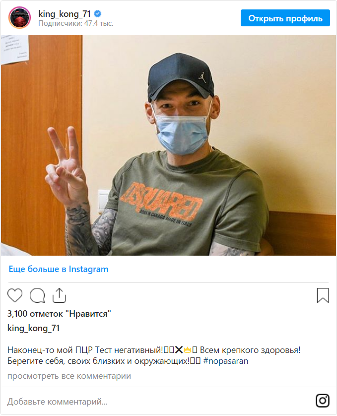337x416 pixels.
Task: Open the 3,100 отметок "Нравится" likes list
Action: (59, 314)
